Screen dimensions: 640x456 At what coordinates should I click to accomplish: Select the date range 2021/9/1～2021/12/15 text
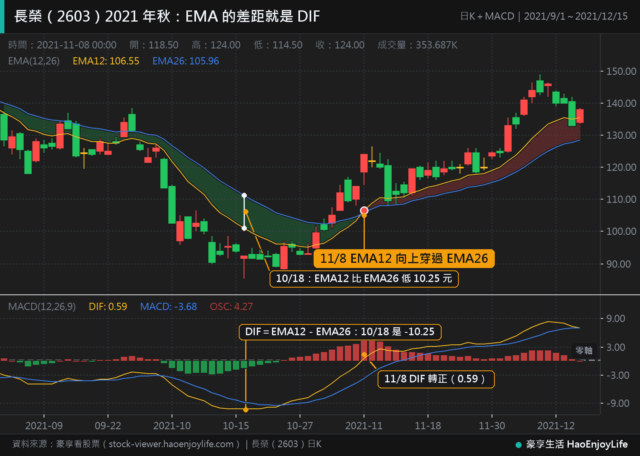click(x=576, y=16)
